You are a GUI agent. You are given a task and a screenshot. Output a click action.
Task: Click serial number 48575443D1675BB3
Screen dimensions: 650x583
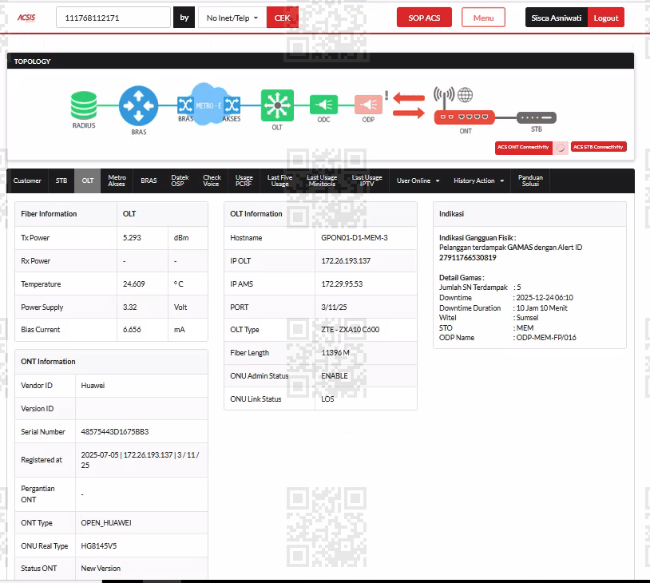pyautogui.click(x=115, y=431)
